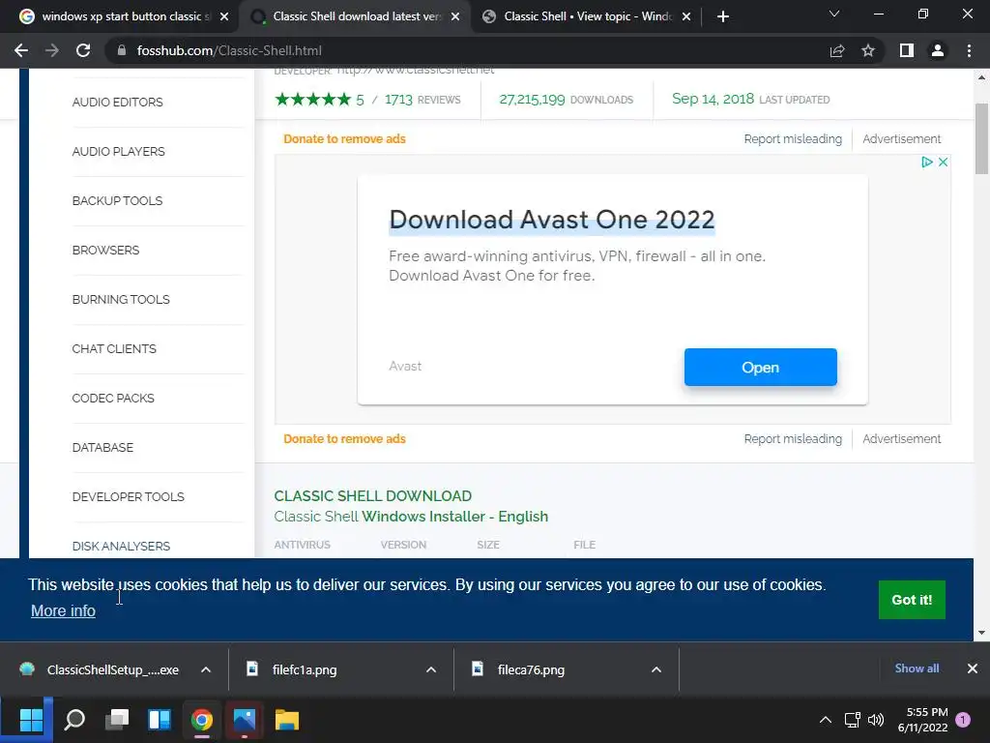Share this page icon in address bar
This screenshot has width=990, height=743.
(x=837, y=50)
